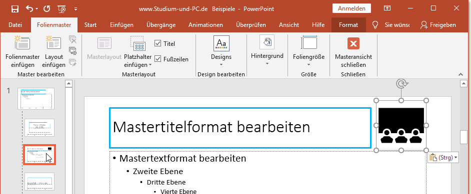
Task: Select the Folienmaster tab
Action: tap(54, 25)
